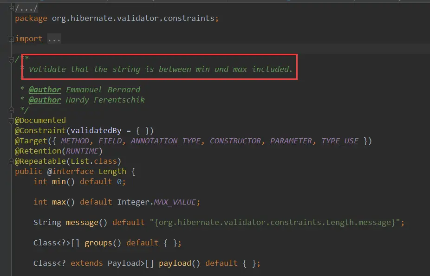Place cursor in org.hibernate.validator.constraints package name
Image resolution: width=430 pixels, height=276 pixels.
pyautogui.click(x=133, y=19)
